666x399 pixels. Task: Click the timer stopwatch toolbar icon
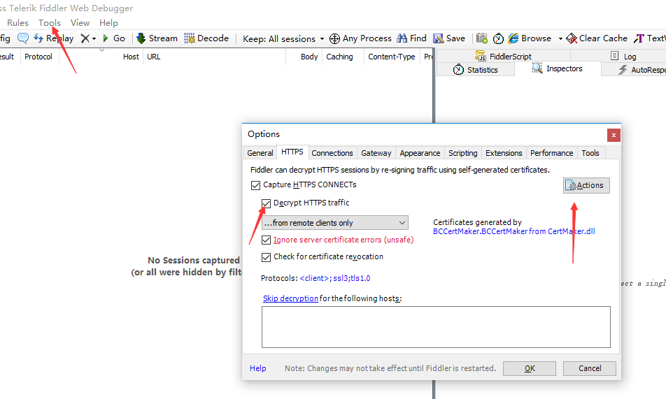pyautogui.click(x=498, y=38)
